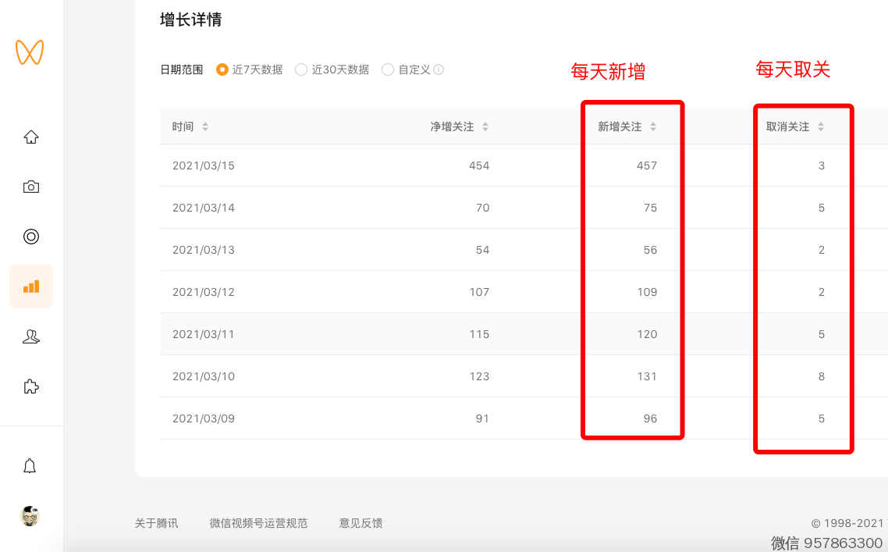Image resolution: width=888 pixels, height=552 pixels.
Task: Select the 近30天数据 radio option
Action: pos(301,69)
